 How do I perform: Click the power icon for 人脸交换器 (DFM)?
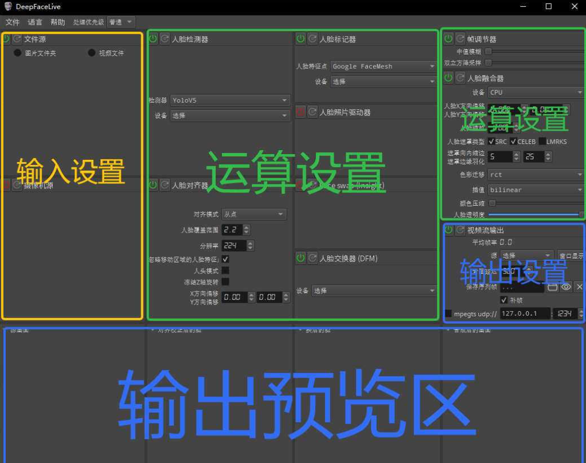(300, 258)
